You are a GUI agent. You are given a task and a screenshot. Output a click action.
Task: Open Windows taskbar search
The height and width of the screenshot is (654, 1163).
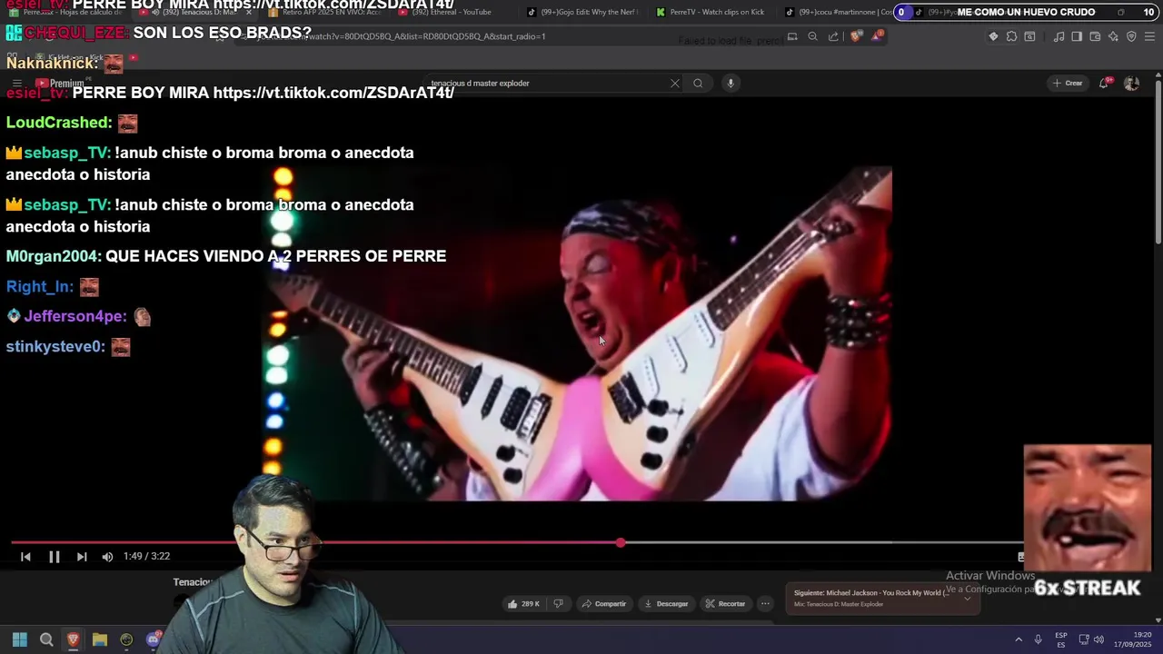pyautogui.click(x=46, y=639)
